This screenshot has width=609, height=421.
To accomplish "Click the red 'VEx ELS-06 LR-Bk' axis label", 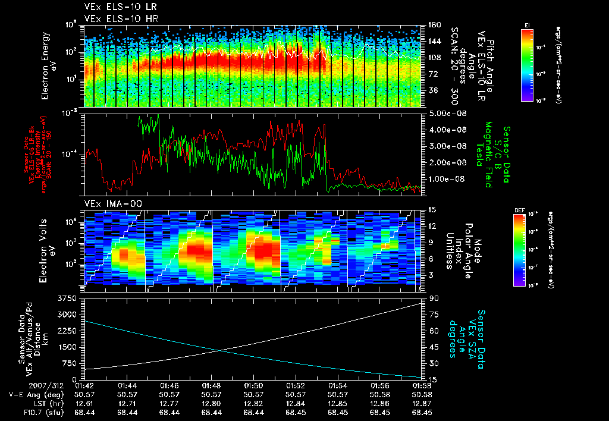I will click(32, 155).
